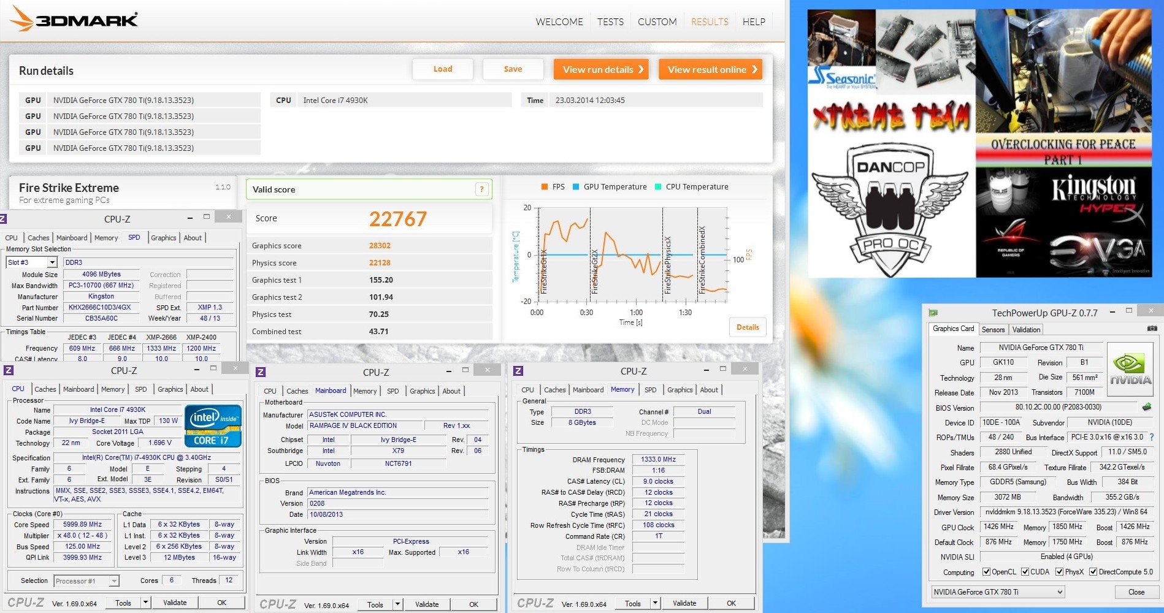Click the Combined test value 43.71
The height and width of the screenshot is (613, 1164).
coord(378,332)
